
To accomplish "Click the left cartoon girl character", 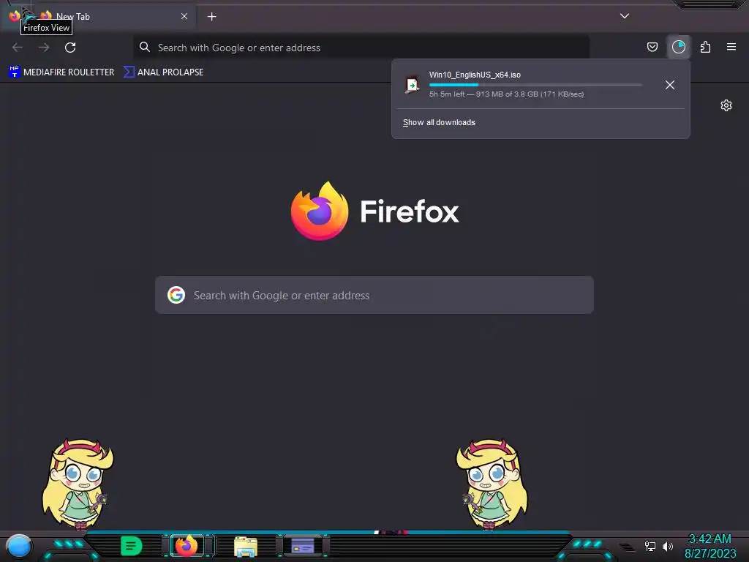I will click(x=78, y=484).
